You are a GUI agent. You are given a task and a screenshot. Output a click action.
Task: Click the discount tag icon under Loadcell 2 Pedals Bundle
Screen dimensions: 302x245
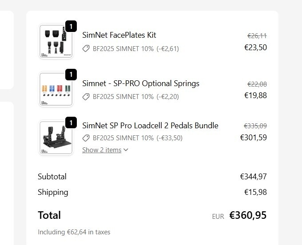tap(86, 138)
